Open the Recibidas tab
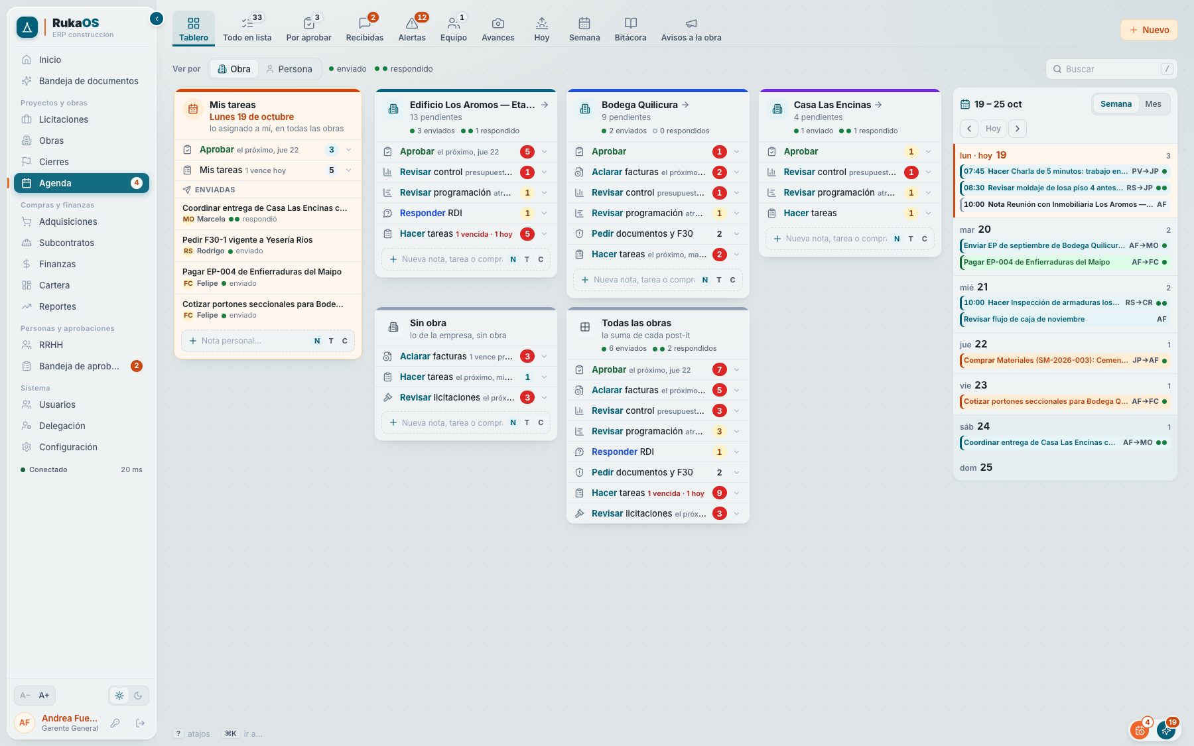 click(x=365, y=29)
